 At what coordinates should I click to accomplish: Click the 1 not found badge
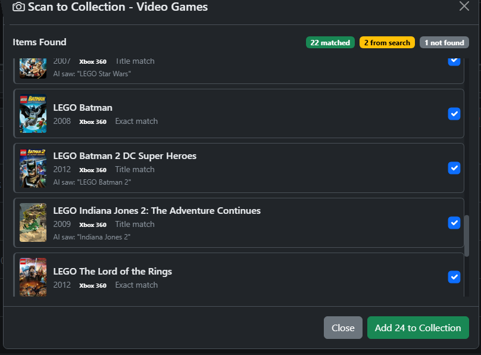tap(444, 42)
